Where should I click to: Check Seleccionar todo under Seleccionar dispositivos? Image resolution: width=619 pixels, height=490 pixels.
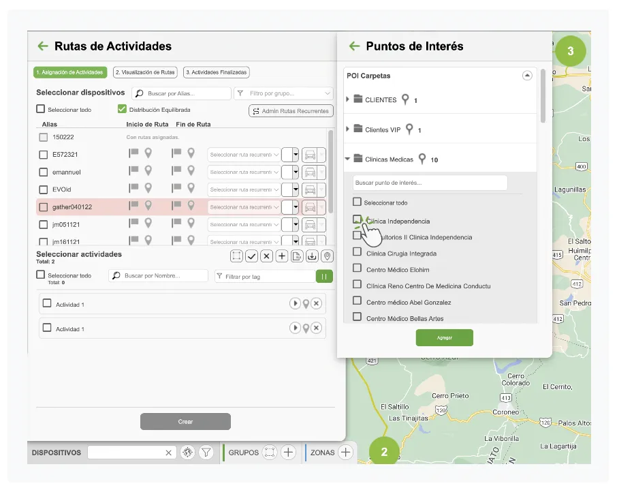pos(40,108)
